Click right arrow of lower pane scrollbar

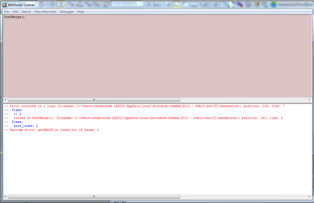click(309, 197)
